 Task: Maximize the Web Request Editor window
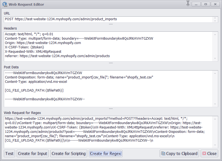(206, 4)
